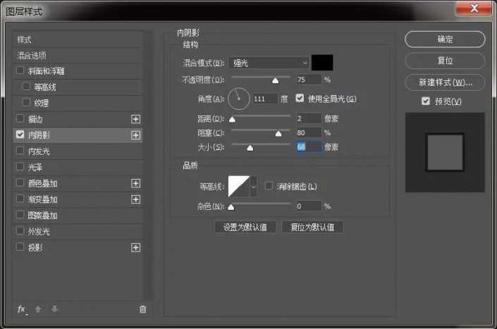
Task: Expand the 等高线 contour picker arrow
Action: click(254, 187)
